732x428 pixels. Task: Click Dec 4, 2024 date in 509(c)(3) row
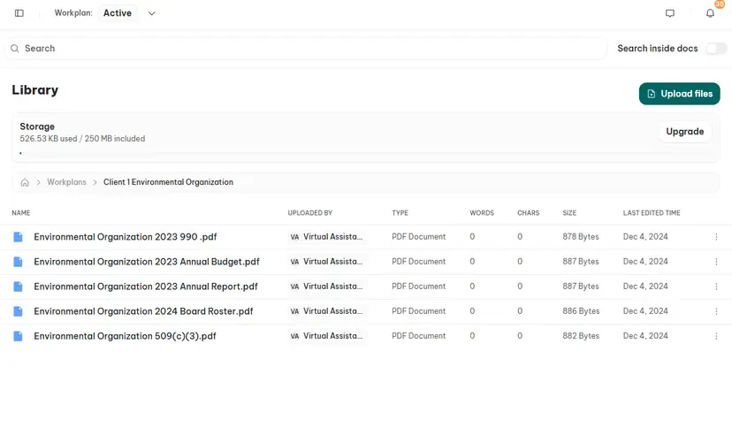point(645,336)
